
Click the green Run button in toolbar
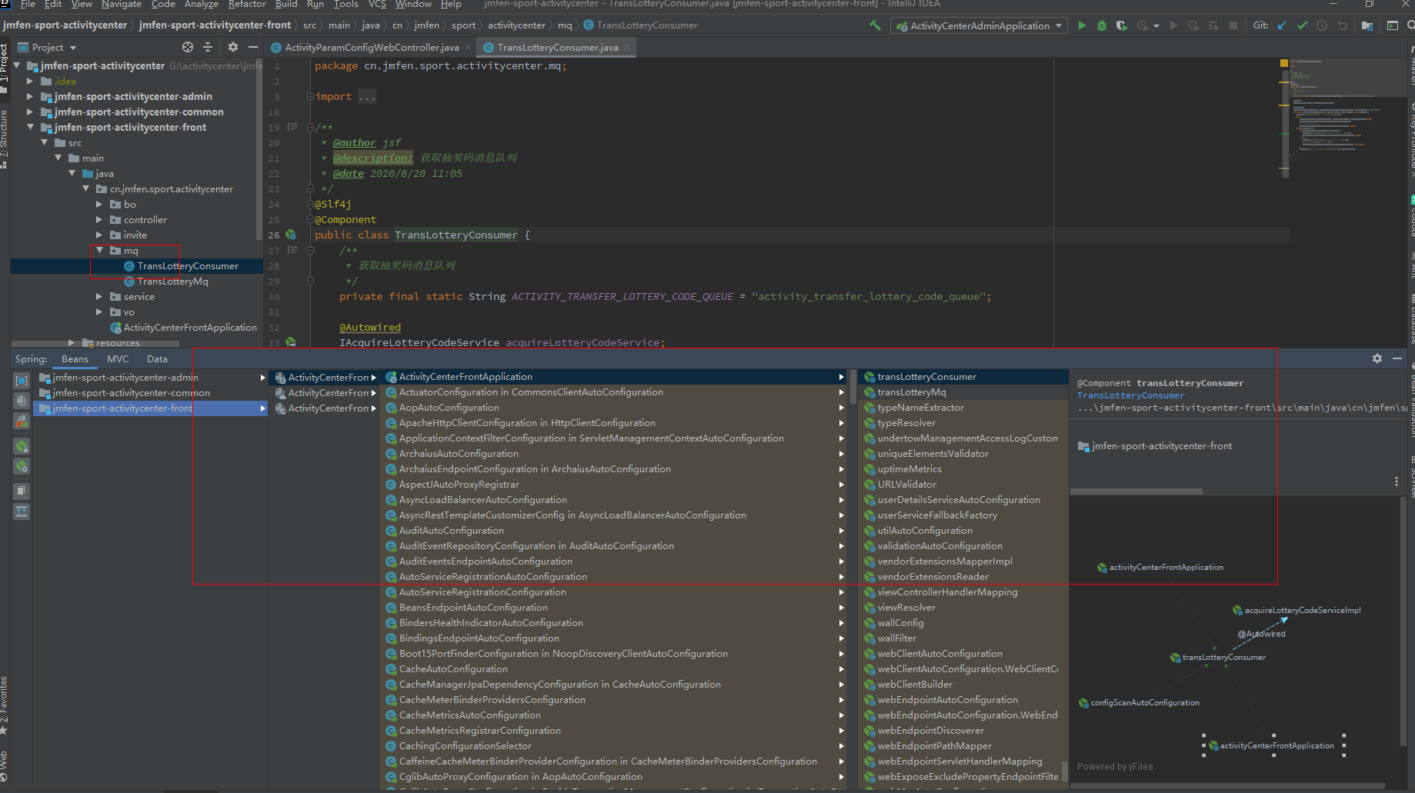1082,25
